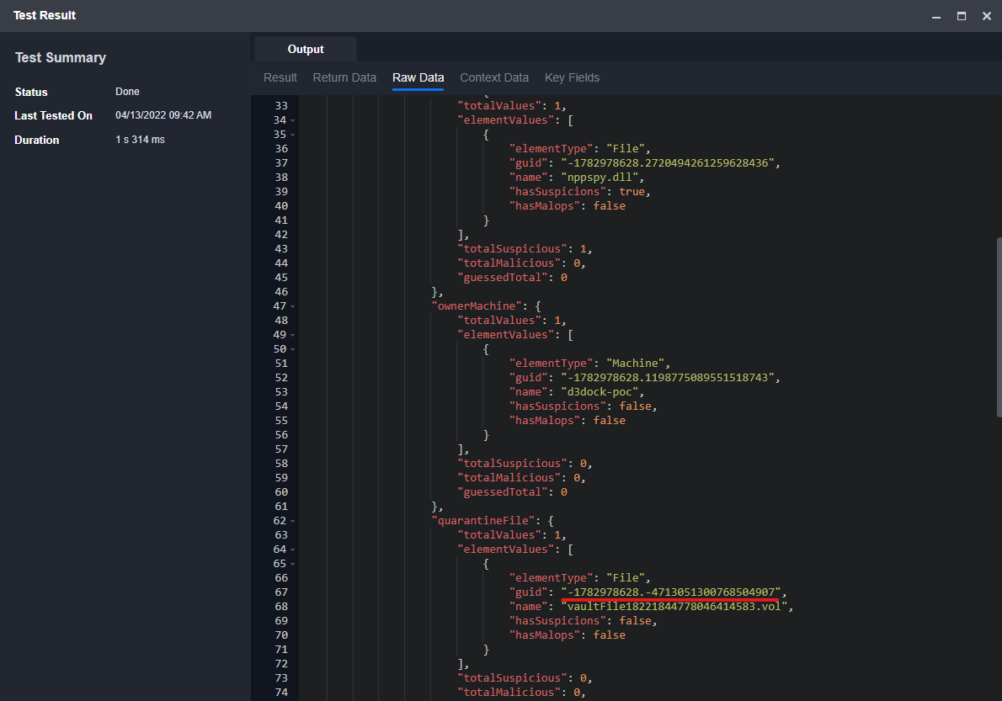Click the "nppspy.dll" name value
The width and height of the screenshot is (1002, 701).
coord(602,178)
